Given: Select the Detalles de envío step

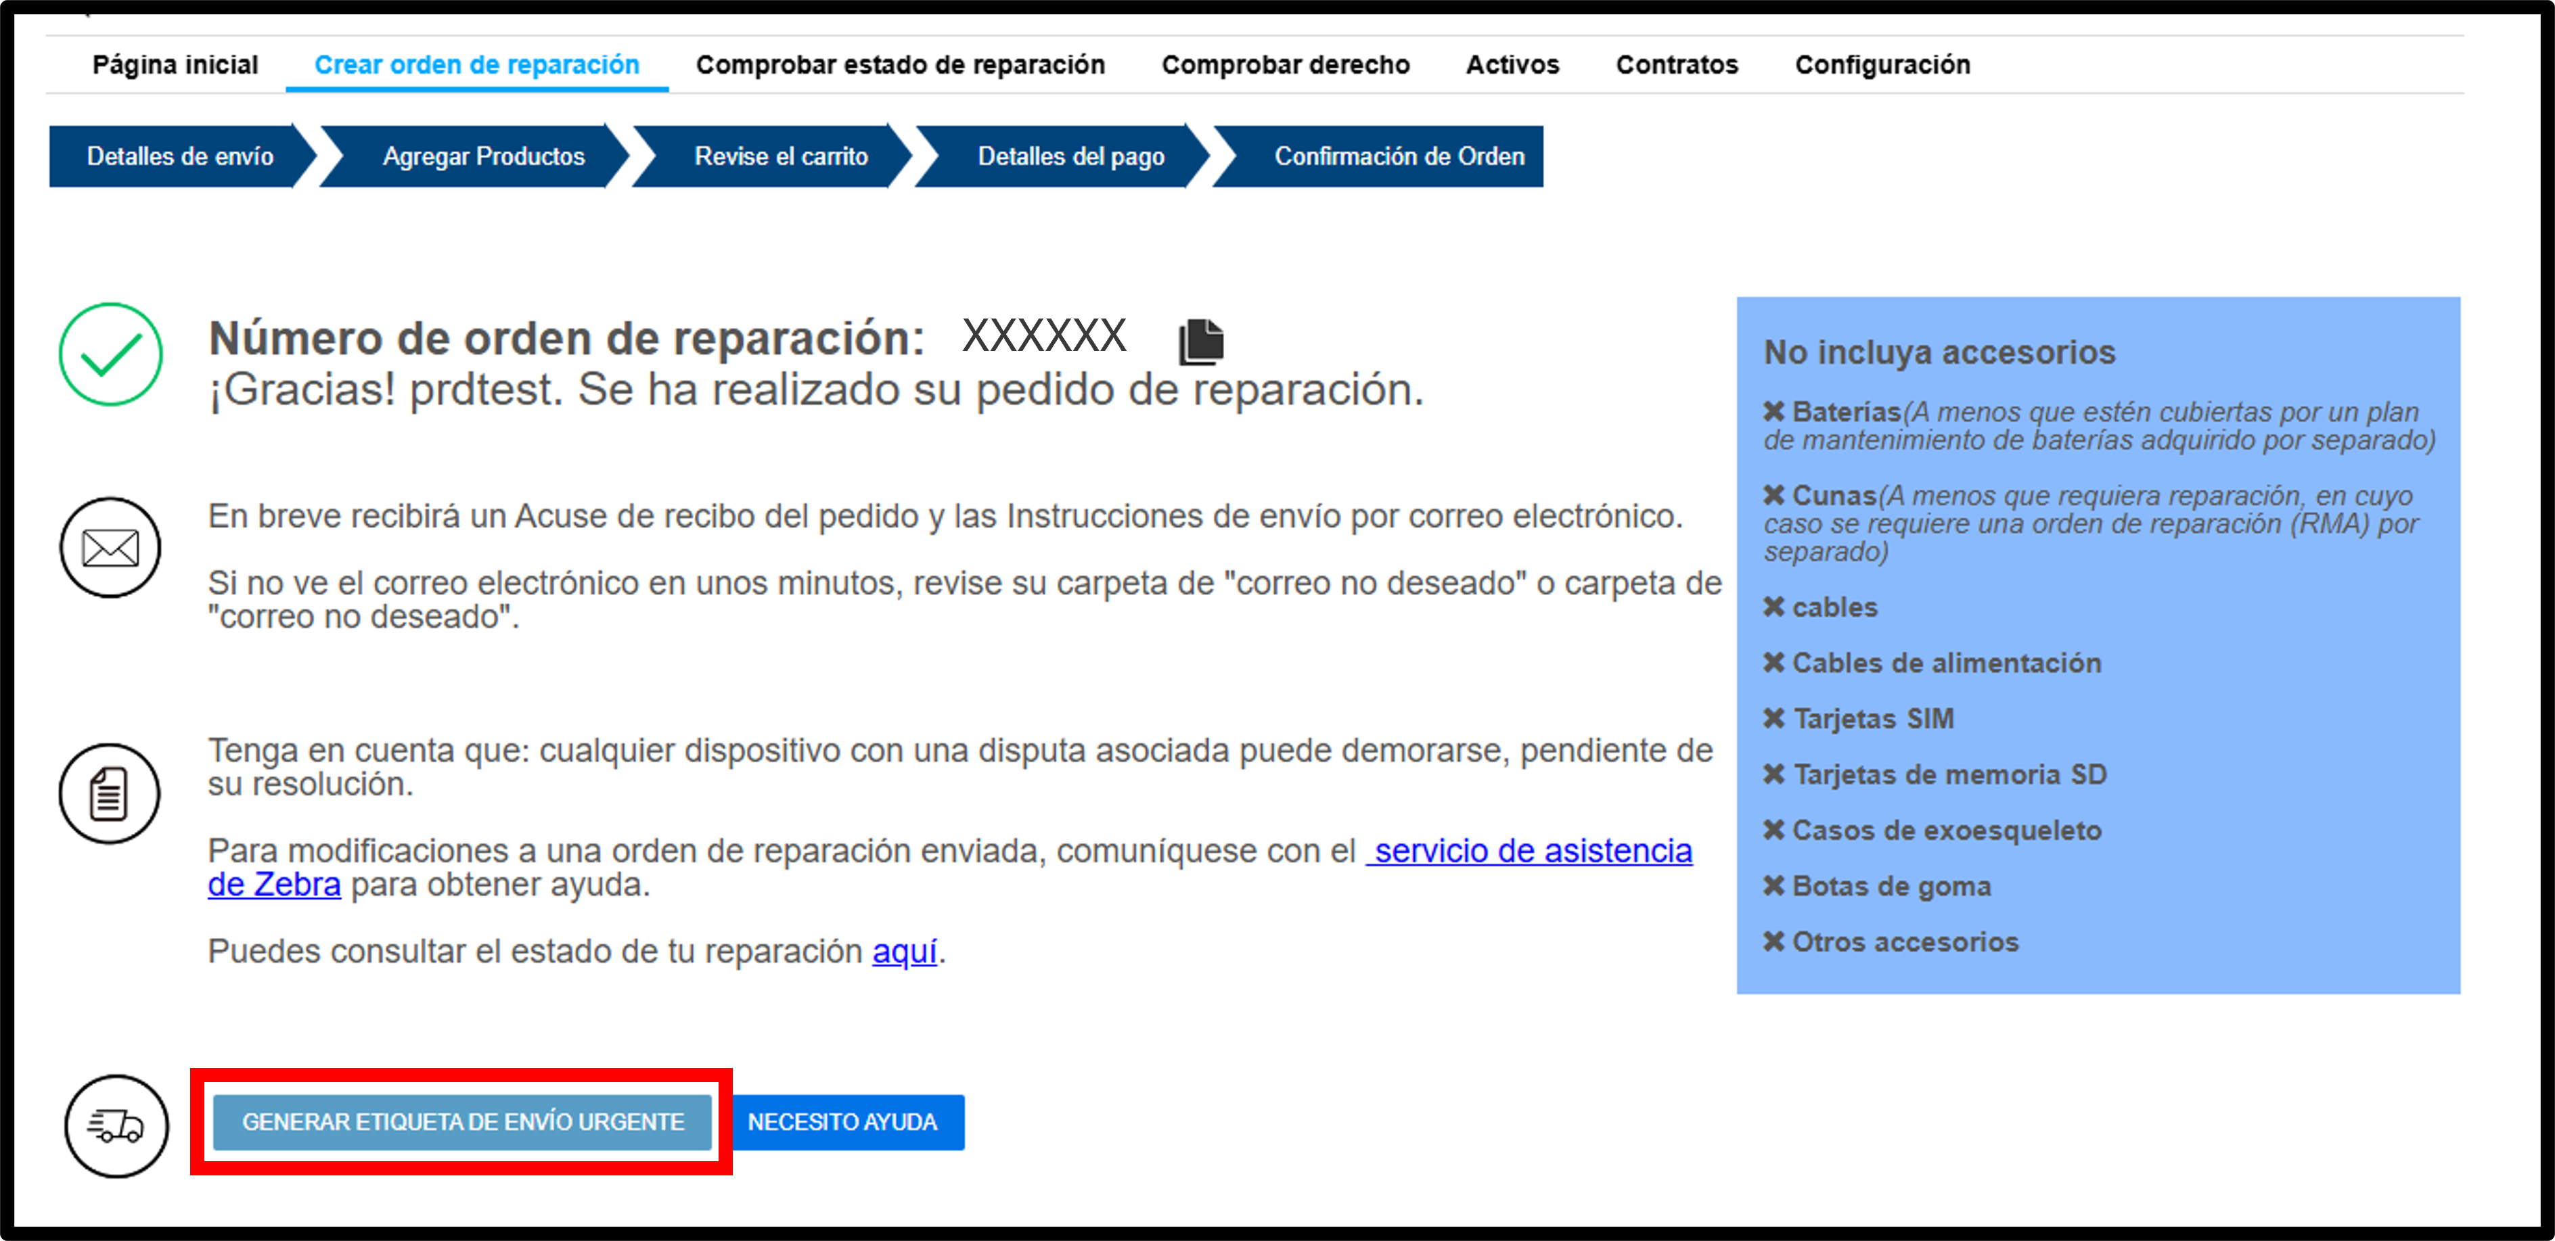Looking at the screenshot, I should [181, 157].
